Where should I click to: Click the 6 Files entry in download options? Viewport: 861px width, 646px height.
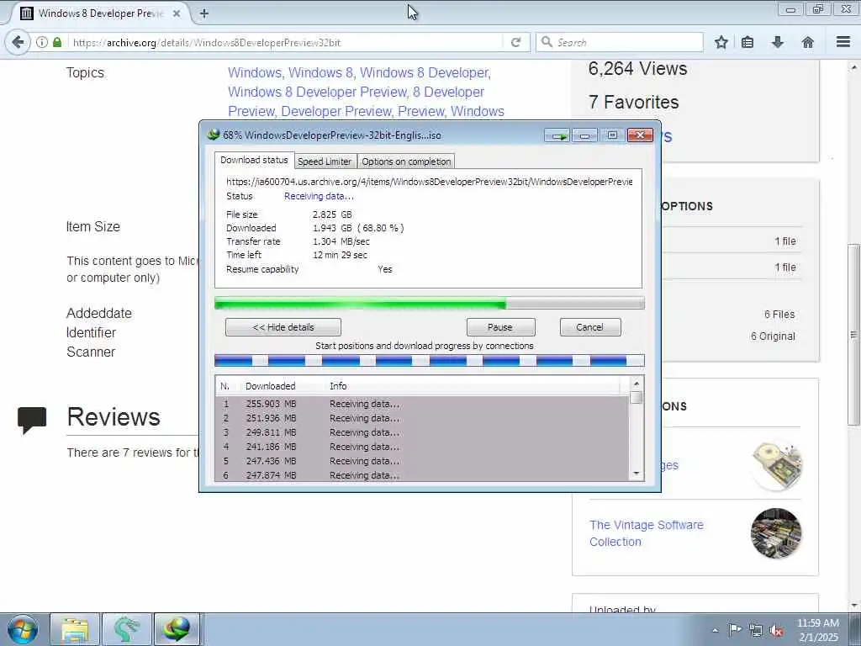coord(779,315)
